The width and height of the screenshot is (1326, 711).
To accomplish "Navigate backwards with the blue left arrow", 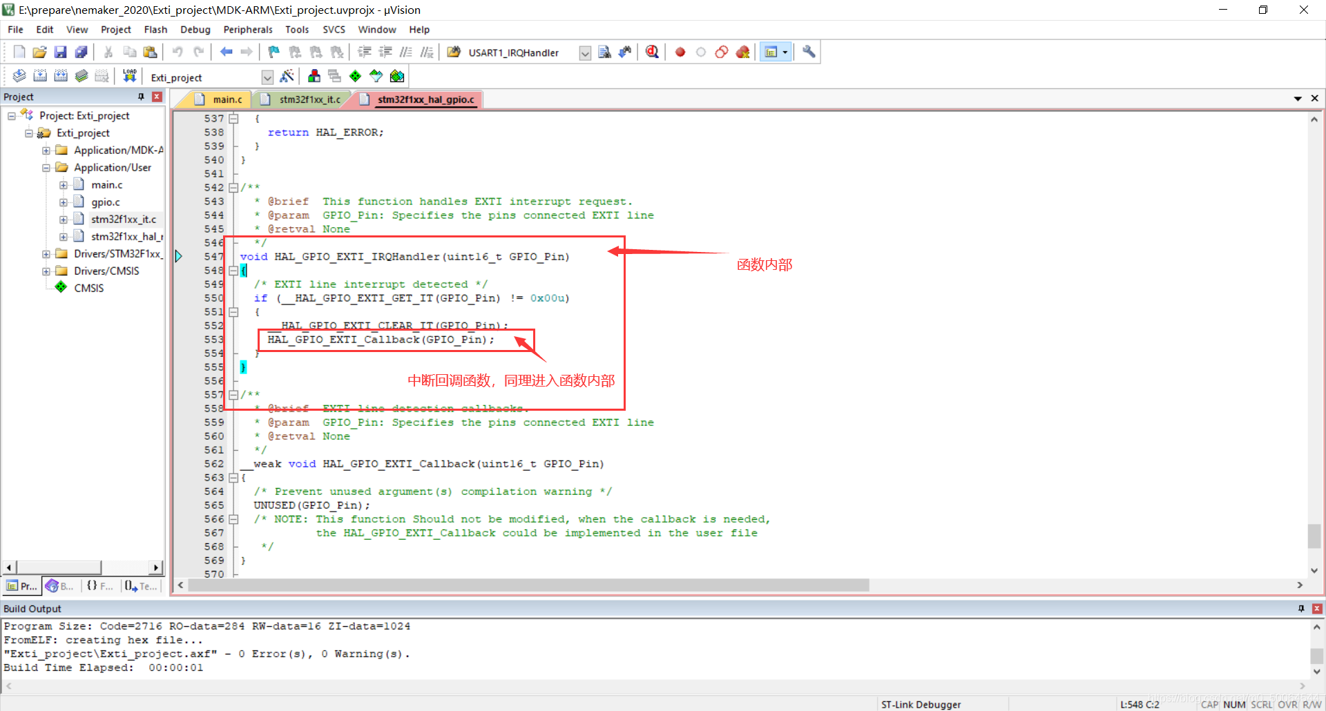I will pos(226,52).
